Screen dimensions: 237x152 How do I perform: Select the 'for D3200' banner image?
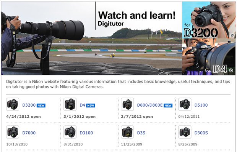point(209,20)
